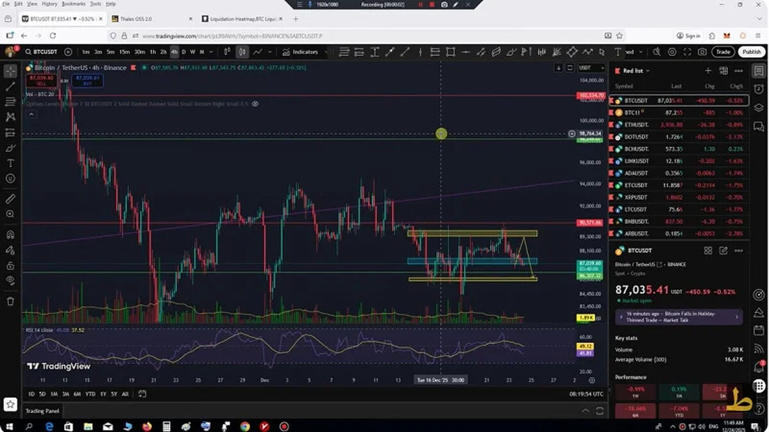The width and height of the screenshot is (769, 432).
Task: Open the alerts clock icon in right sidebar
Action: [x=759, y=89]
